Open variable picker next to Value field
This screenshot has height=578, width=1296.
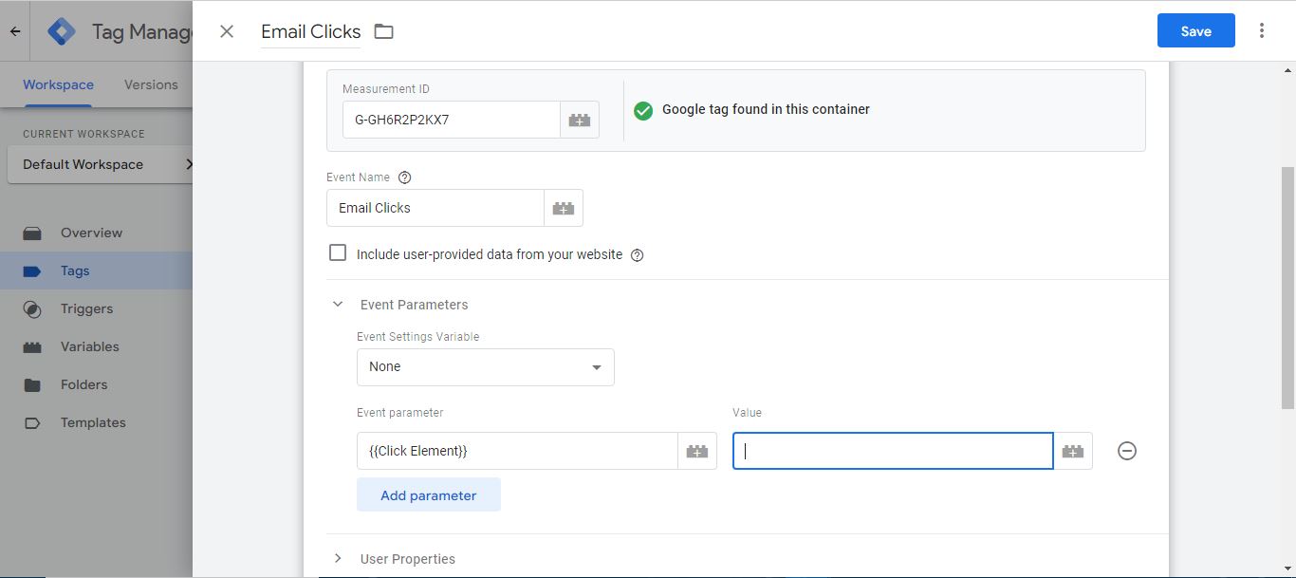[x=1073, y=452]
